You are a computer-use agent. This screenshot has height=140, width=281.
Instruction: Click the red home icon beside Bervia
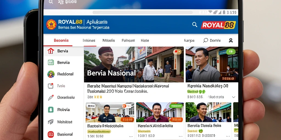pos(51,51)
